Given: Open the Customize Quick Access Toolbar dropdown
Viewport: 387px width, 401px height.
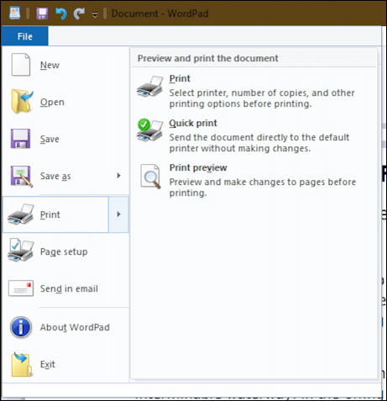Looking at the screenshot, I should pos(95,14).
